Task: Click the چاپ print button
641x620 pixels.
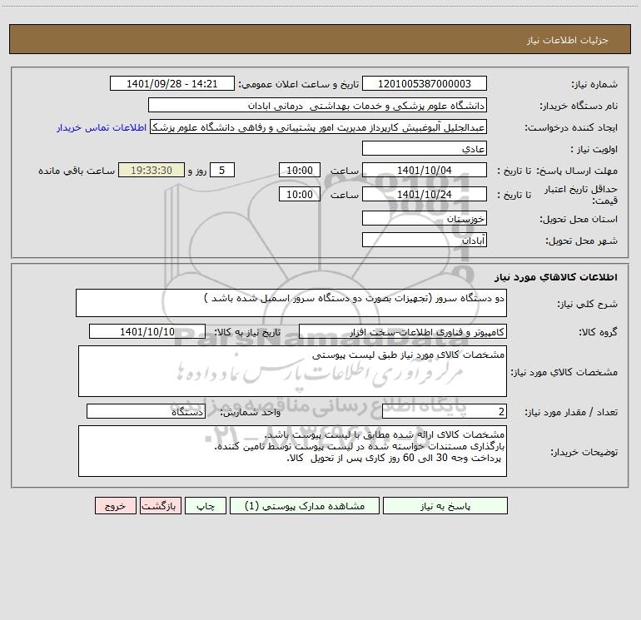Action: pyautogui.click(x=206, y=505)
